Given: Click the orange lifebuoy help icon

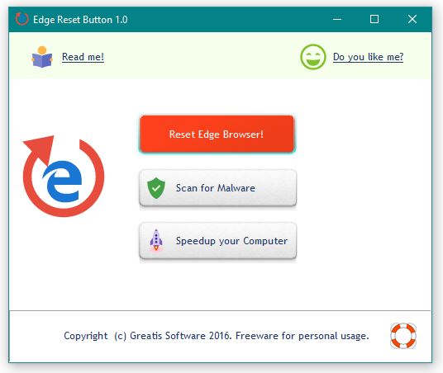Looking at the screenshot, I should tap(403, 336).
